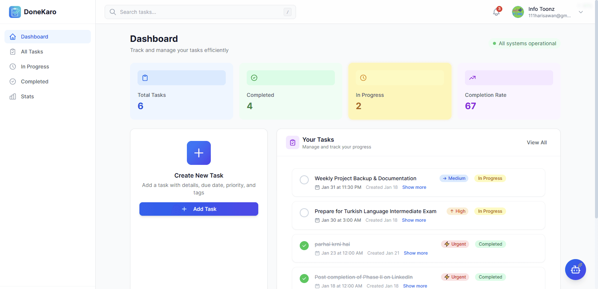Click the Info Toonz user name
Screen dimensions: 598x289
(542, 9)
